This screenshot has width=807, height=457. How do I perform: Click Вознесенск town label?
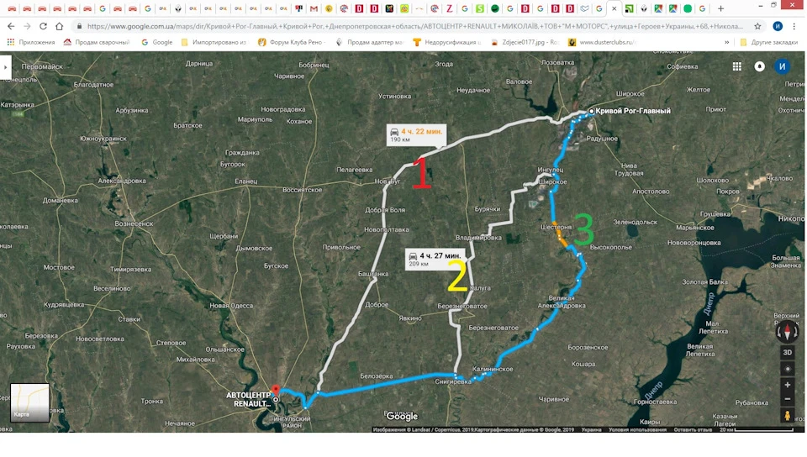pos(134,223)
